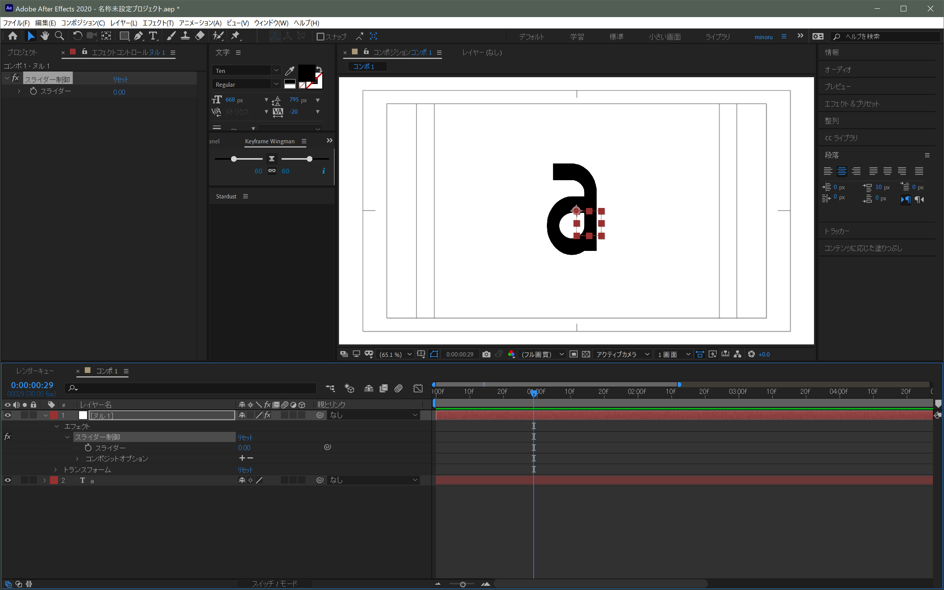This screenshot has width=944, height=590.
Task: Open the magnification 65.1% dropdown
Action: point(396,354)
